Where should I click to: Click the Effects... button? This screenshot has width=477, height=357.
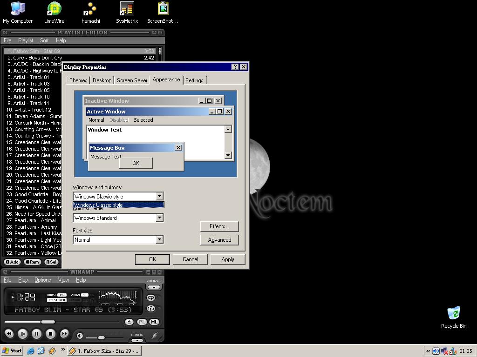tap(219, 226)
